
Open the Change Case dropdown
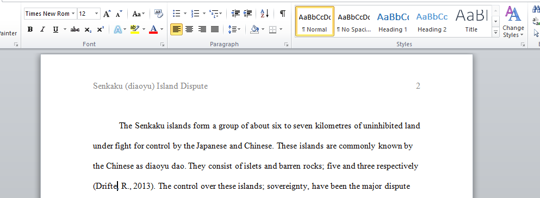(x=139, y=14)
